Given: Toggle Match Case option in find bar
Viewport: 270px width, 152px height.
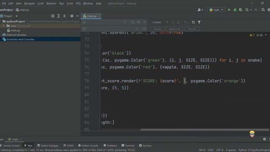Looking at the screenshot, I should coord(132,22).
